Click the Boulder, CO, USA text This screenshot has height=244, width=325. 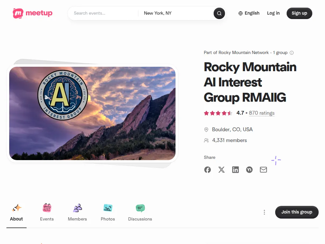click(232, 130)
